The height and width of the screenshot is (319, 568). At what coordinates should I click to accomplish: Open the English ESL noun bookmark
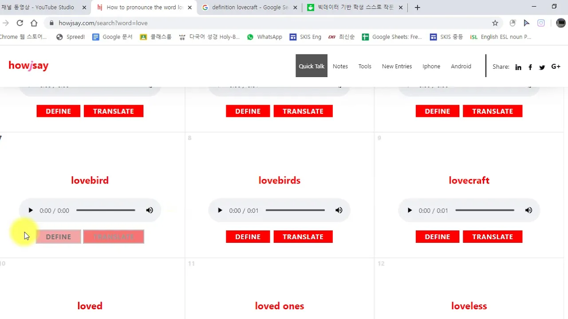[501, 37]
